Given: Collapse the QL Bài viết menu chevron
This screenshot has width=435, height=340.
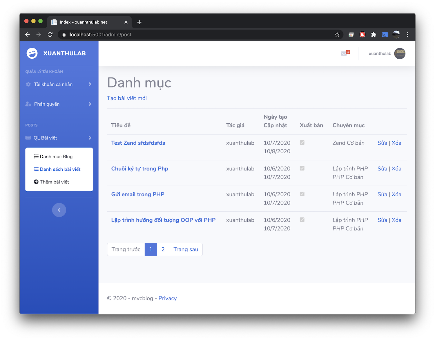Looking at the screenshot, I should pyautogui.click(x=90, y=138).
